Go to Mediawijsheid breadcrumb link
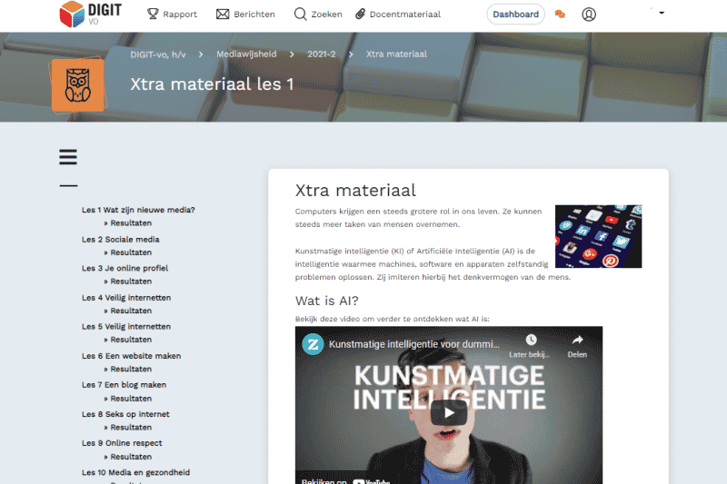This screenshot has width=727, height=484. click(245, 54)
